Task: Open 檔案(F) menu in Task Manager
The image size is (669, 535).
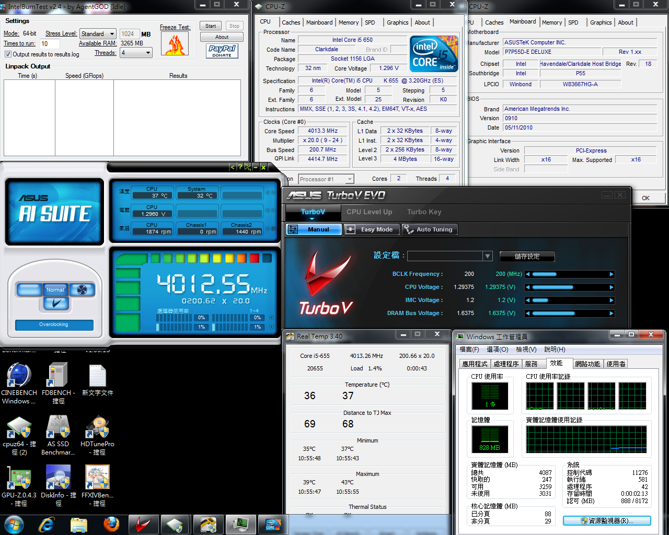Action: 469,350
